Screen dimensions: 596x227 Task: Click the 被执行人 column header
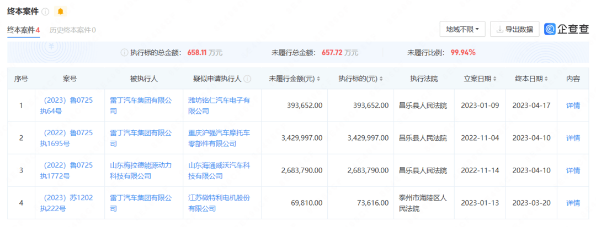[x=143, y=79]
